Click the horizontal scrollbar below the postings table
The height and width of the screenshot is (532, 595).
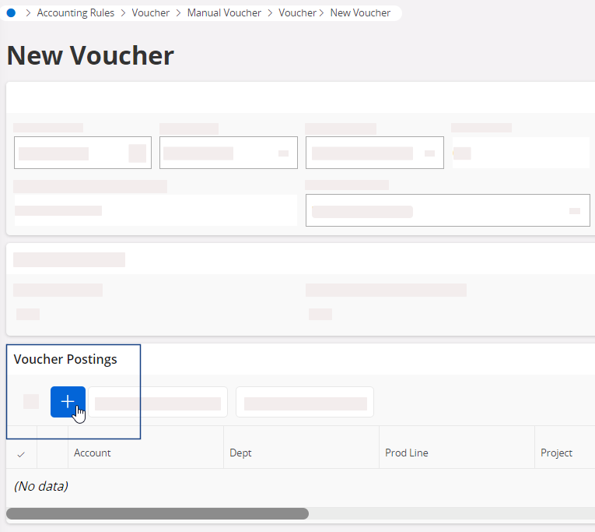[157, 514]
